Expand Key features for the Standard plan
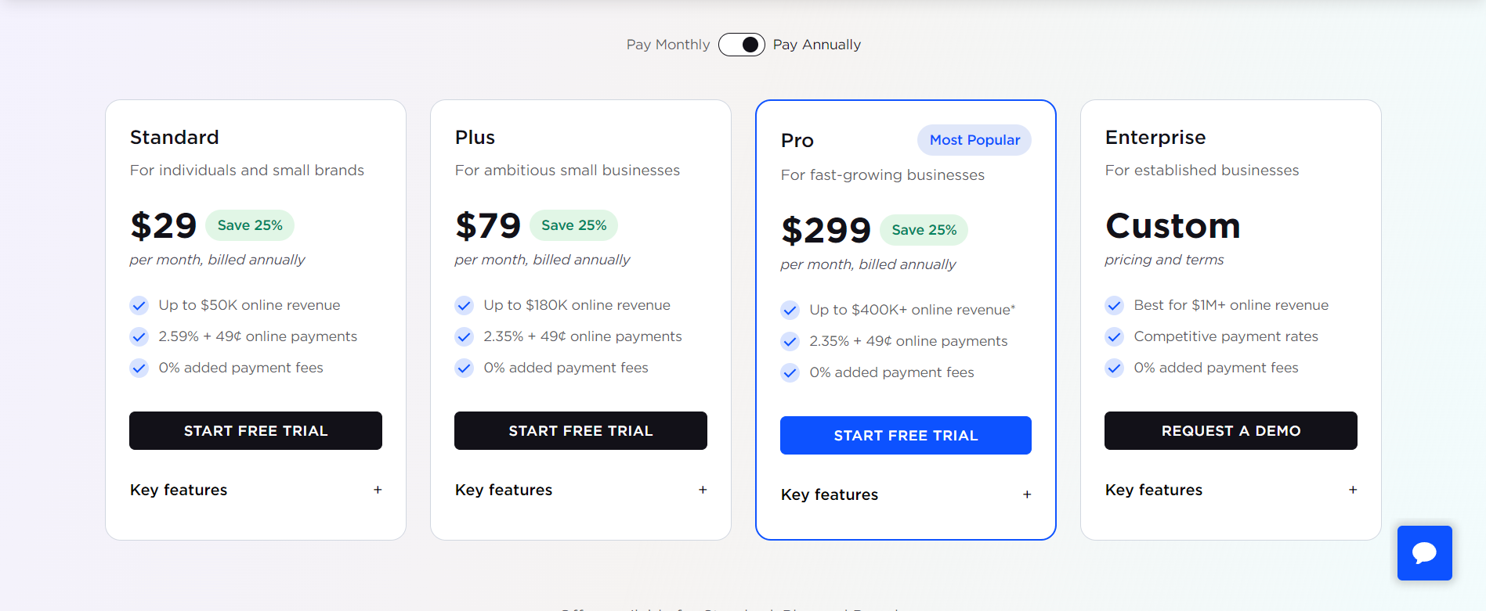This screenshot has height=611, width=1486. point(377,490)
